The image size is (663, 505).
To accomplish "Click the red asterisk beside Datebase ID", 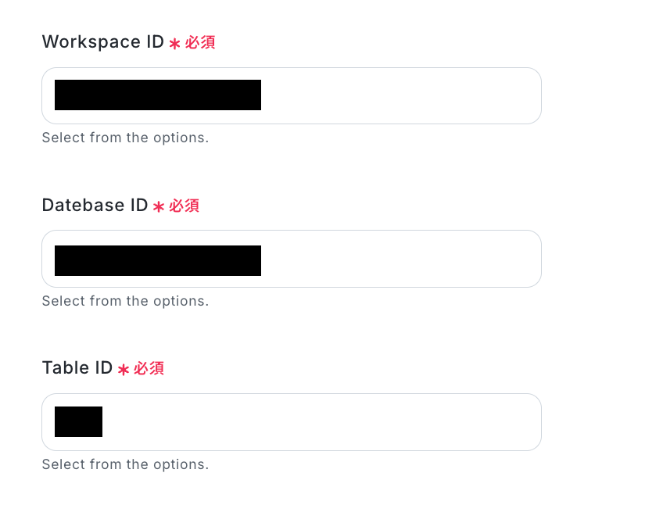I will (159, 207).
